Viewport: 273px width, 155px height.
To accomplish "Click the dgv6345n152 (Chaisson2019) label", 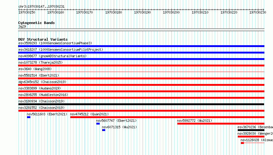I will pyautogui.click(x=42, y=82).
